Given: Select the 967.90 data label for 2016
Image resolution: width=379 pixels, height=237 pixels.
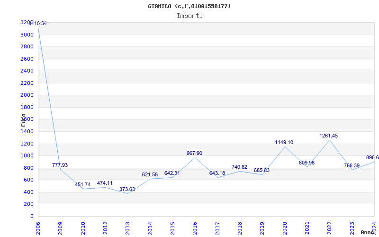Looking at the screenshot, I should click(x=195, y=153).
